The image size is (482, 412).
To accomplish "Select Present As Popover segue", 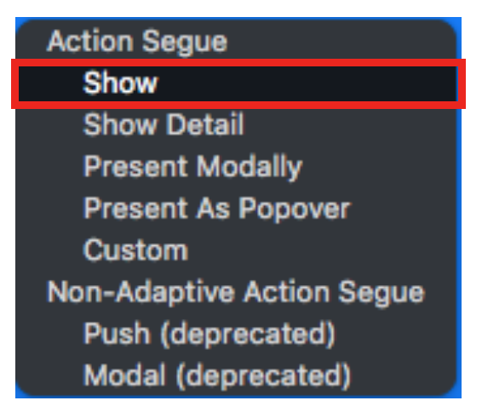I will [238, 208].
